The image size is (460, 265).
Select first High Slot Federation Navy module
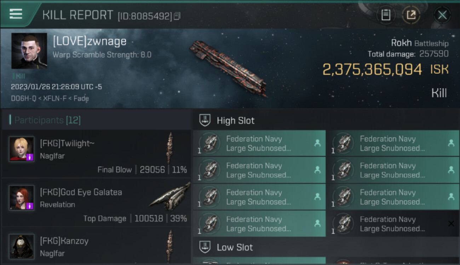tap(259, 143)
